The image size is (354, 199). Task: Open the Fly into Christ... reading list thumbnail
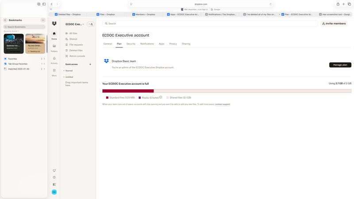(35, 43)
